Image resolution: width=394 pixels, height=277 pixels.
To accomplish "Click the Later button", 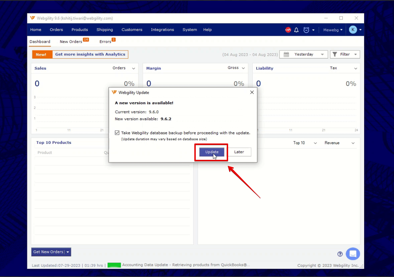I will 239,152.
